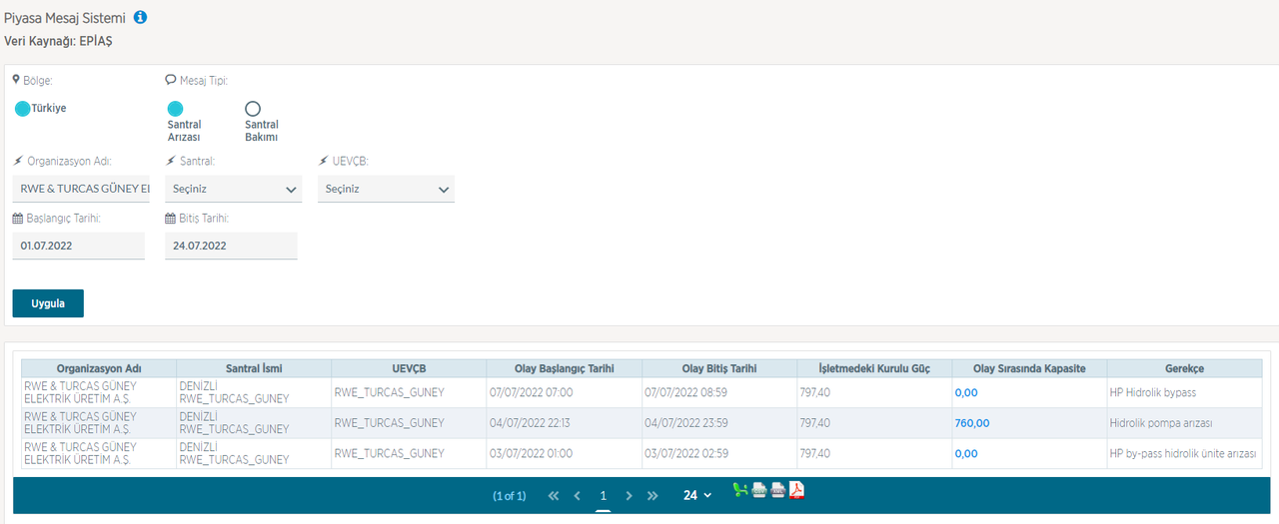The image size is (1279, 524).
Task: Select the Türkiye region radio button
Action: point(23,109)
